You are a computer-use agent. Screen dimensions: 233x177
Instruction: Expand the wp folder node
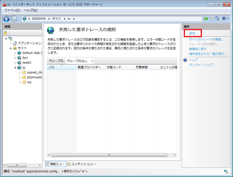tap(19, 82)
